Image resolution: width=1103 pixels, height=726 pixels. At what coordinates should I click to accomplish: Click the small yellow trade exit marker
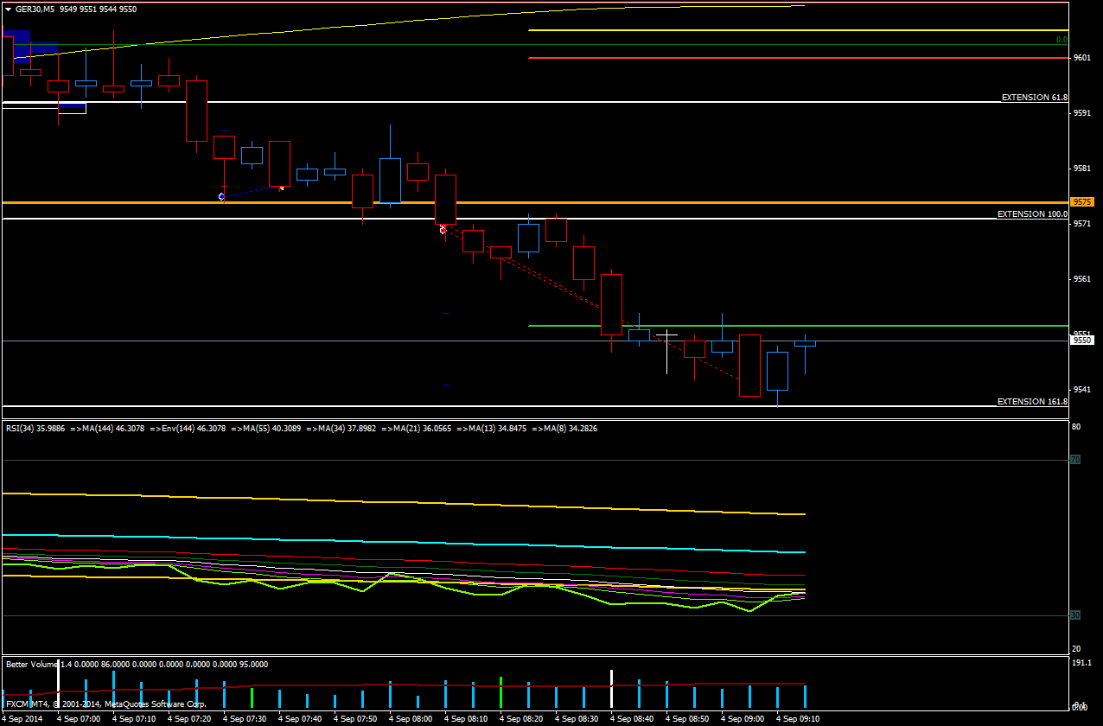(281, 187)
